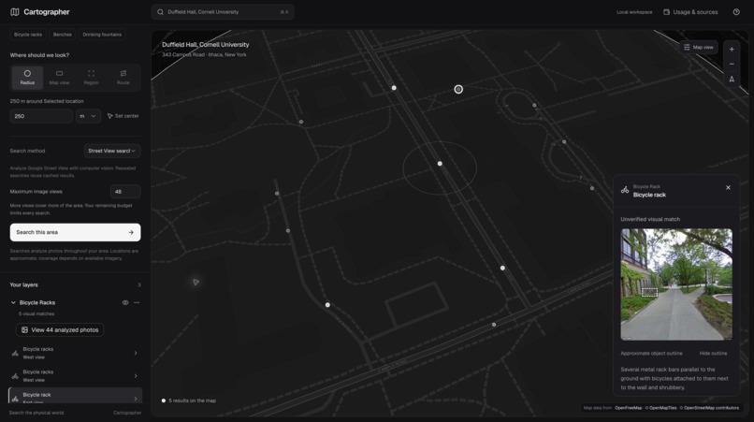Click the magnifier icon in the search bar
The width and height of the screenshot is (754, 422).
point(161,12)
